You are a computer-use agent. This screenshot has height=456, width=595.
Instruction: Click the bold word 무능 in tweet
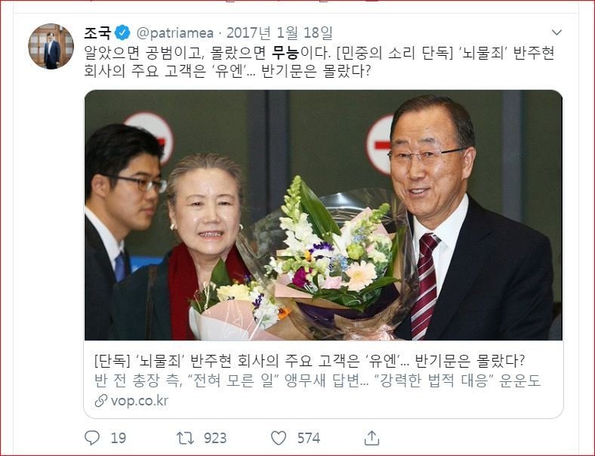285,53
